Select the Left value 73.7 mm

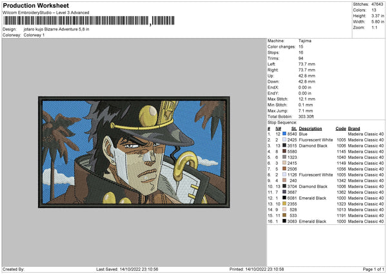click(x=307, y=64)
